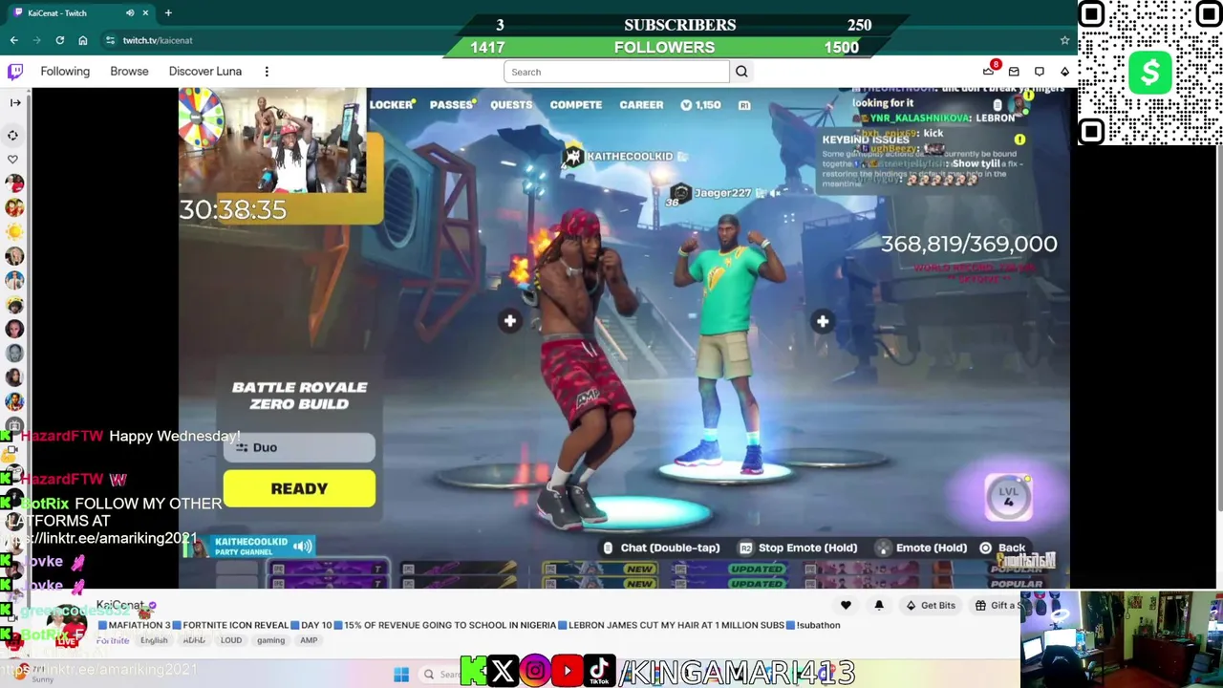Image resolution: width=1223 pixels, height=688 pixels.
Task: Click the heart follow button below stream
Action: coord(846,605)
